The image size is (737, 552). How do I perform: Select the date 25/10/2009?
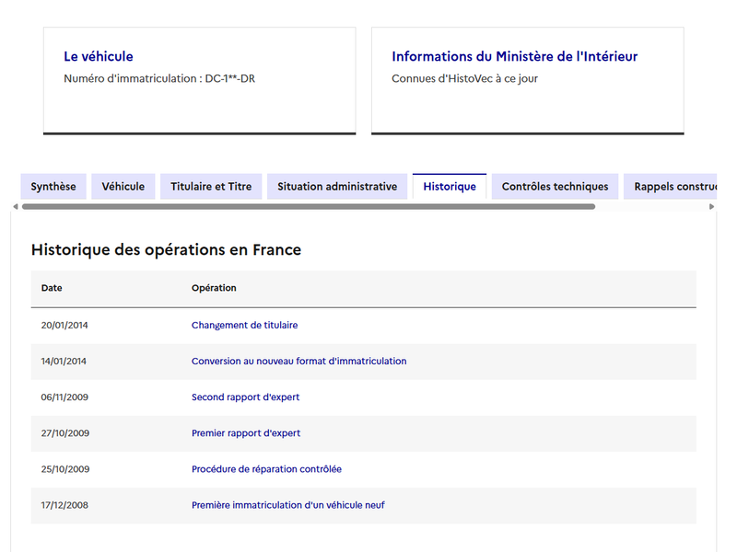coord(64,469)
